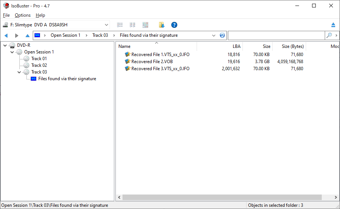Click the 'Objects in selected folder : 3' status text
This screenshot has height=209, width=340.
pos(275,205)
